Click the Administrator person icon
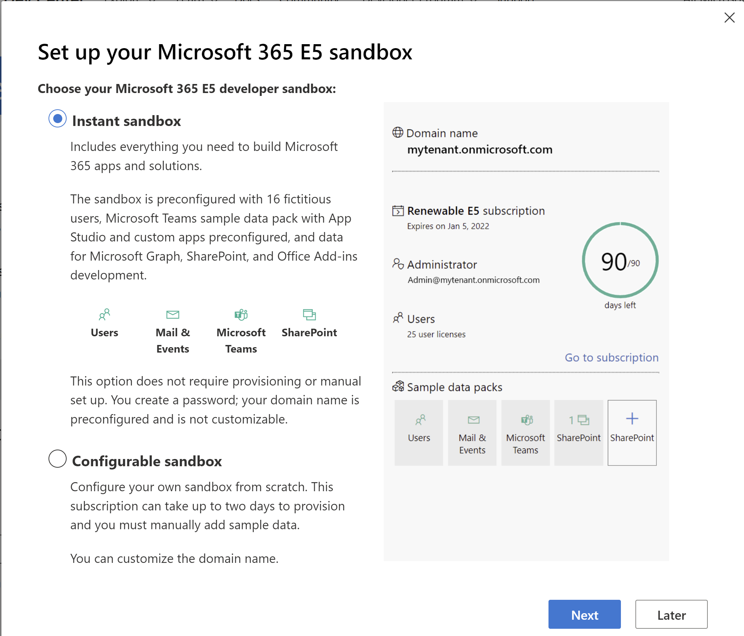Screen dimensions: 744x636 click(398, 264)
